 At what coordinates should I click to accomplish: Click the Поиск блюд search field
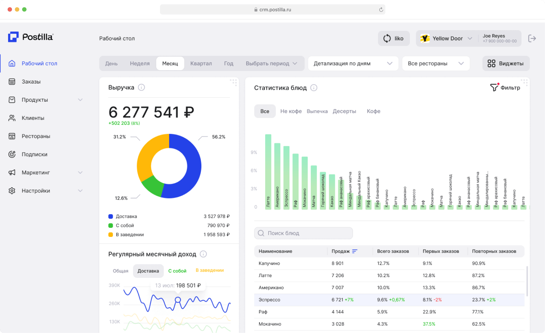[x=303, y=233]
